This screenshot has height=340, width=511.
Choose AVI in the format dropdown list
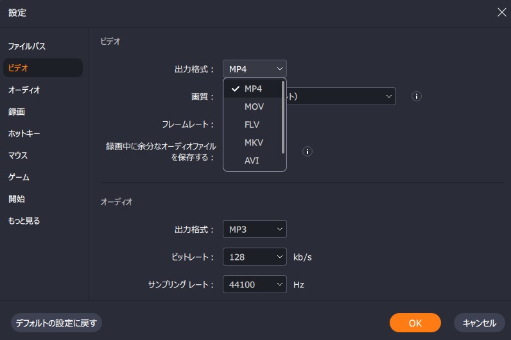[x=253, y=160]
